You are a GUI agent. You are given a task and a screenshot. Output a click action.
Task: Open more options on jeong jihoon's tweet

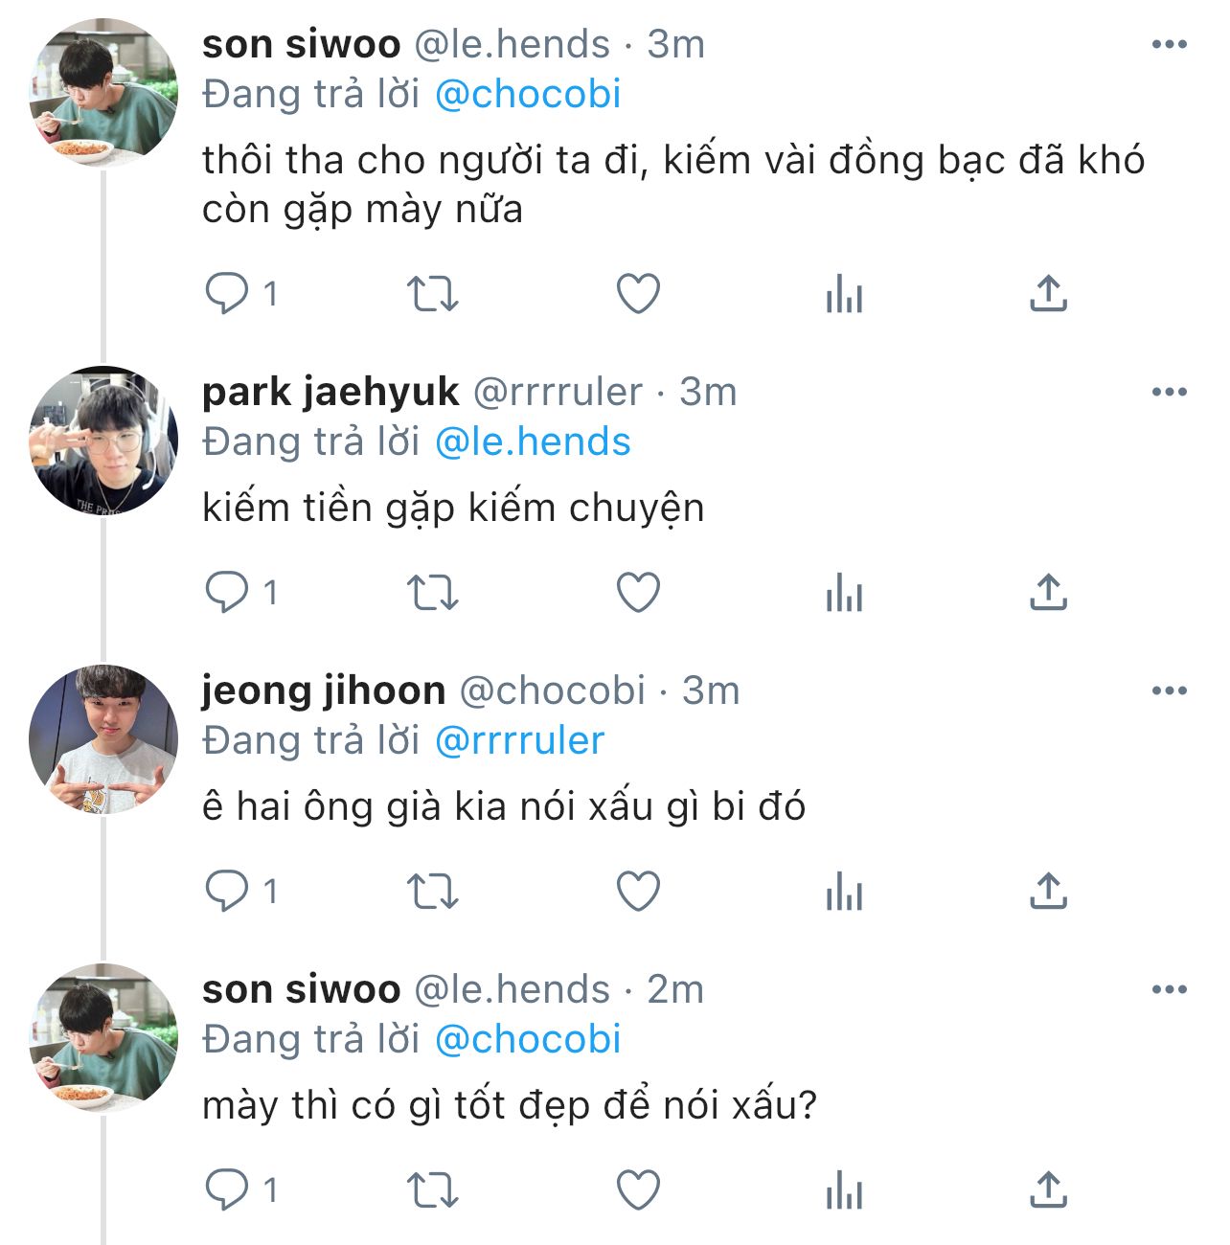pos(1169,690)
